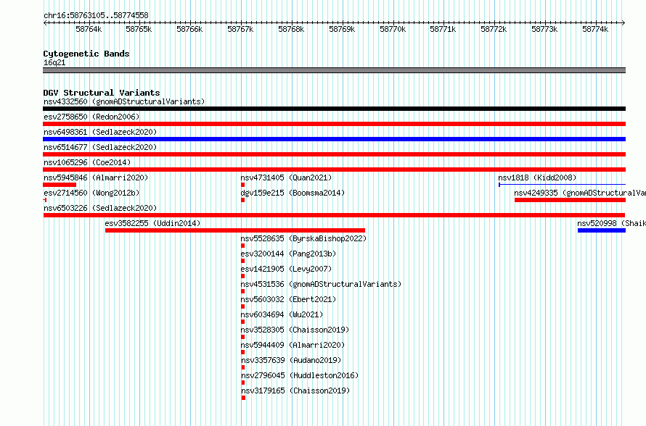Screen dimensions: 646x426
Task: Click the Cytogenetic Bands track title
Action: click(x=86, y=54)
